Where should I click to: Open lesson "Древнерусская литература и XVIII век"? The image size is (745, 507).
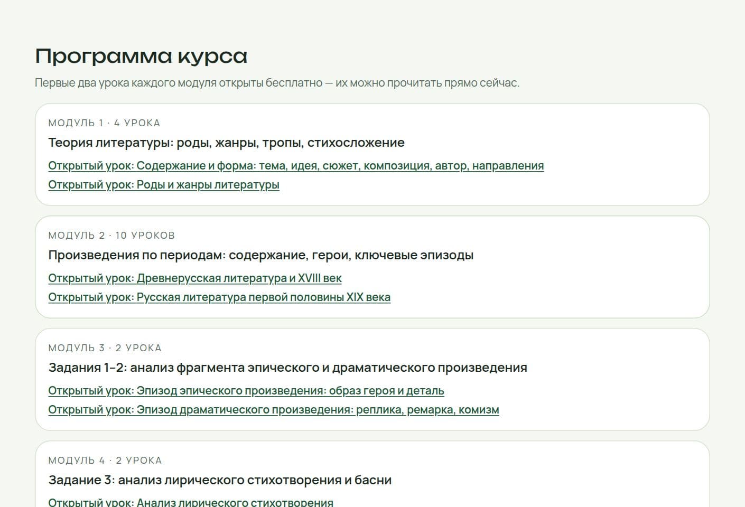(x=195, y=278)
